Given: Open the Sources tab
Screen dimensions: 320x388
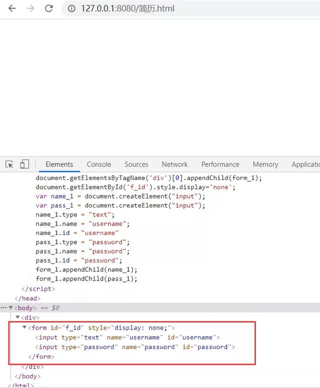Looking at the screenshot, I should tap(136, 164).
